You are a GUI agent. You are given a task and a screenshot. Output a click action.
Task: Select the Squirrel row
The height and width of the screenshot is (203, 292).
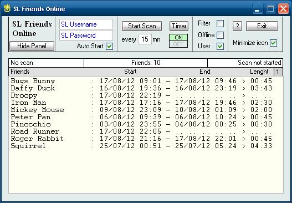(141, 146)
